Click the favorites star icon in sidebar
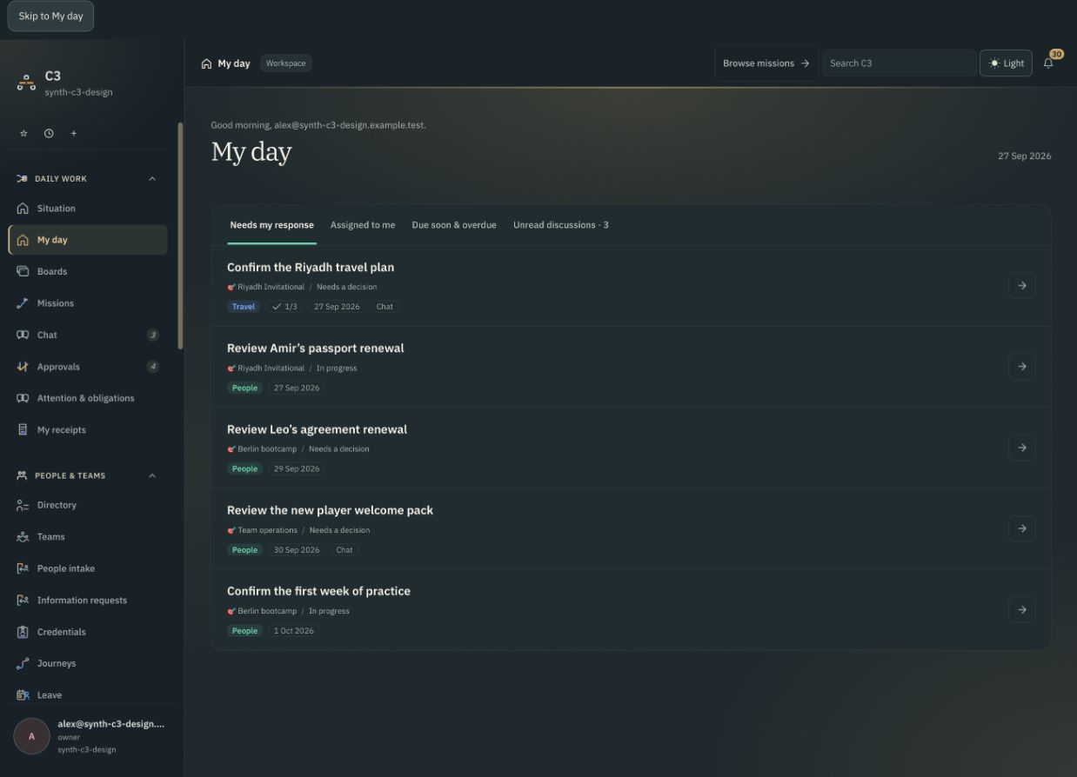 (x=23, y=133)
